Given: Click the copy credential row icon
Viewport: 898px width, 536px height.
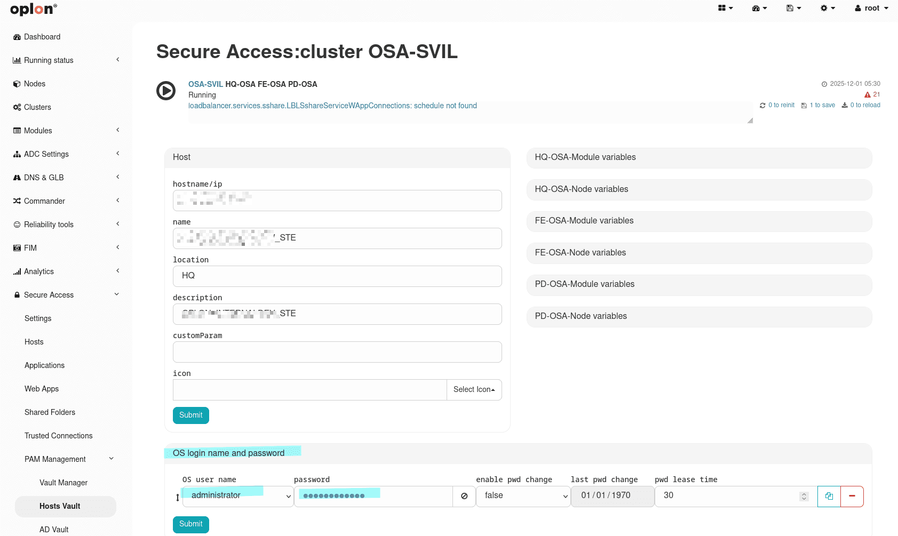Looking at the screenshot, I should click(x=829, y=496).
